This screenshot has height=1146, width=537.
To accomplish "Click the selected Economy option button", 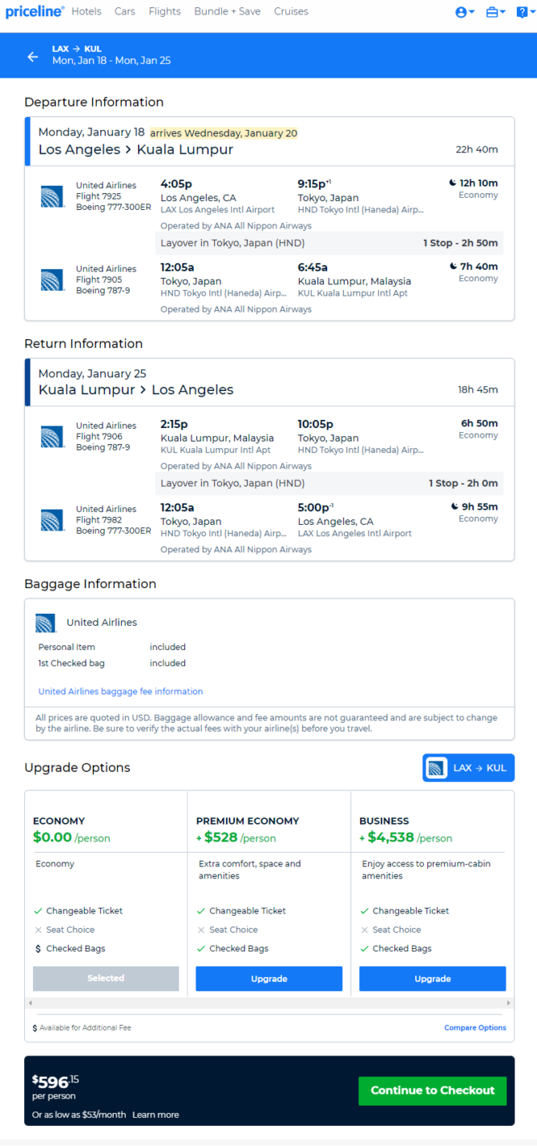I will [106, 979].
